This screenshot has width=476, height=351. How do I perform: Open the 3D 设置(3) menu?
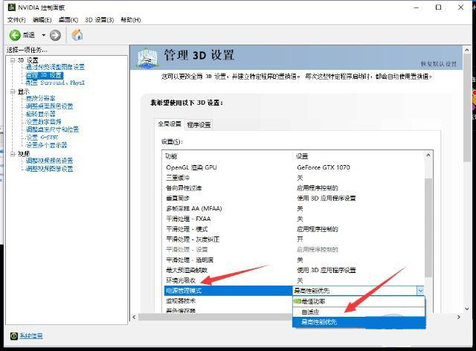tap(99, 20)
